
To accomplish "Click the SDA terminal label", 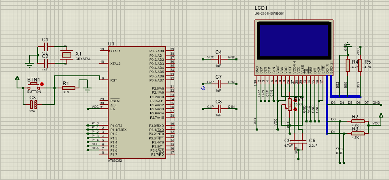I will (x=95, y=148).
